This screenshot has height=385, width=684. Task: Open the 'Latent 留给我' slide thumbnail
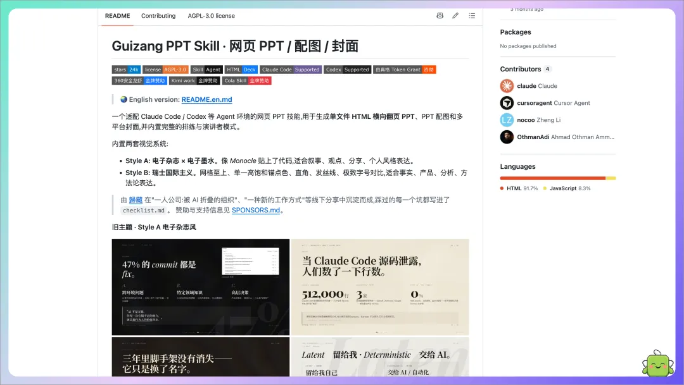380,357
